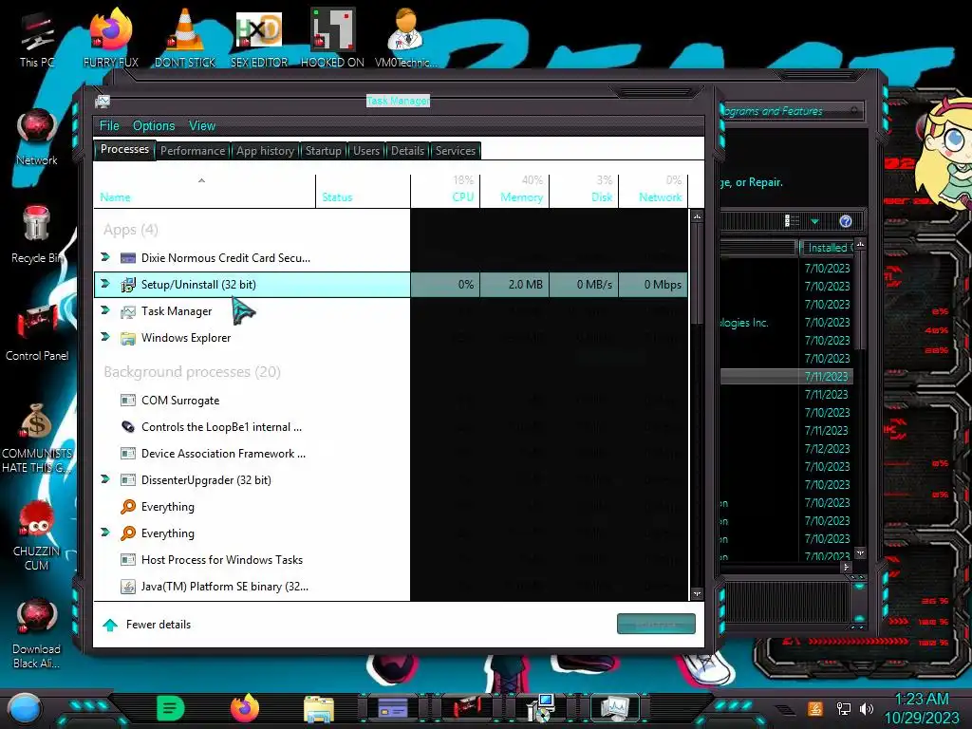Open the View menu in Task Manager
The width and height of the screenshot is (972, 729).
(x=202, y=126)
